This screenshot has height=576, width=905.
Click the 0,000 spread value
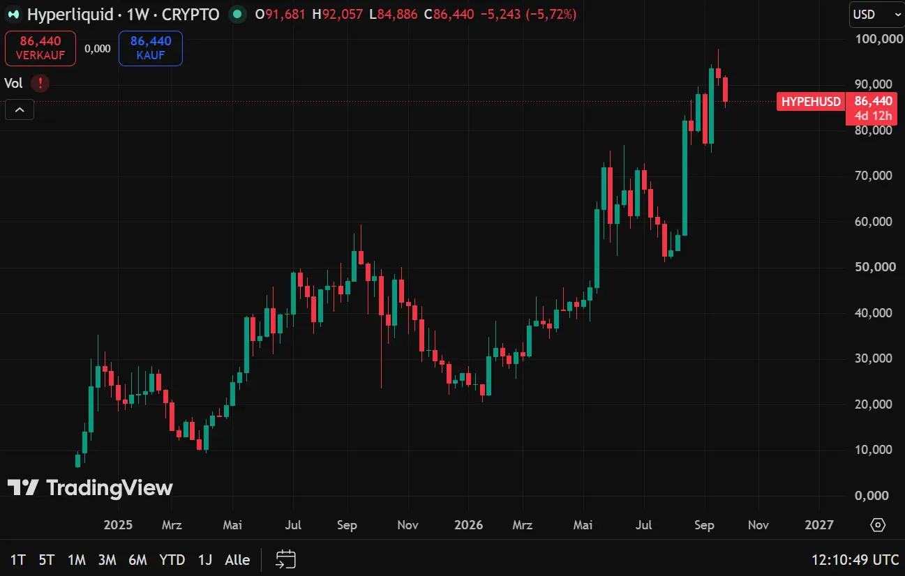[x=97, y=48]
